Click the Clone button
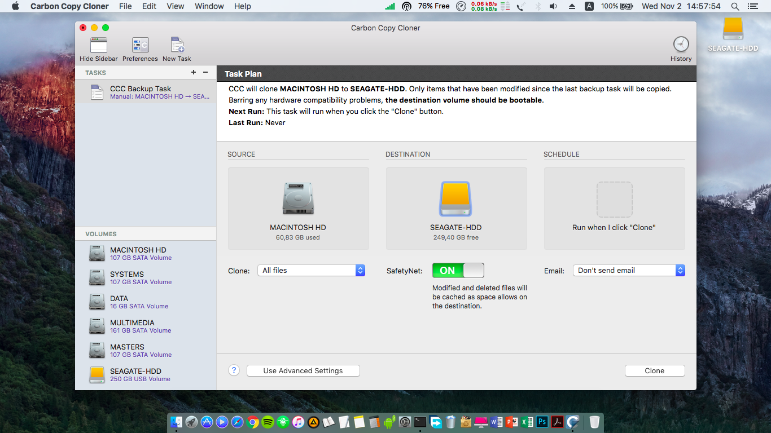The width and height of the screenshot is (771, 433). pyautogui.click(x=655, y=371)
